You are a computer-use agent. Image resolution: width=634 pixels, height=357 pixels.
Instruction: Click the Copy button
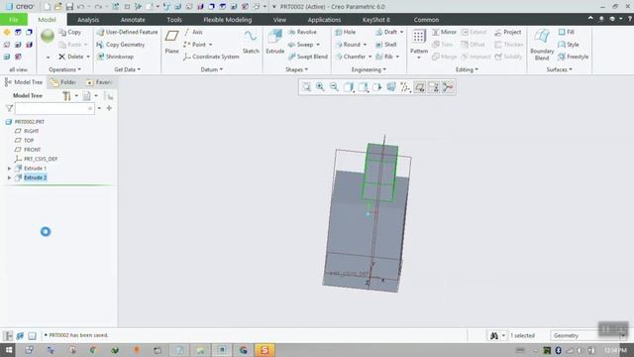pyautogui.click(x=70, y=32)
